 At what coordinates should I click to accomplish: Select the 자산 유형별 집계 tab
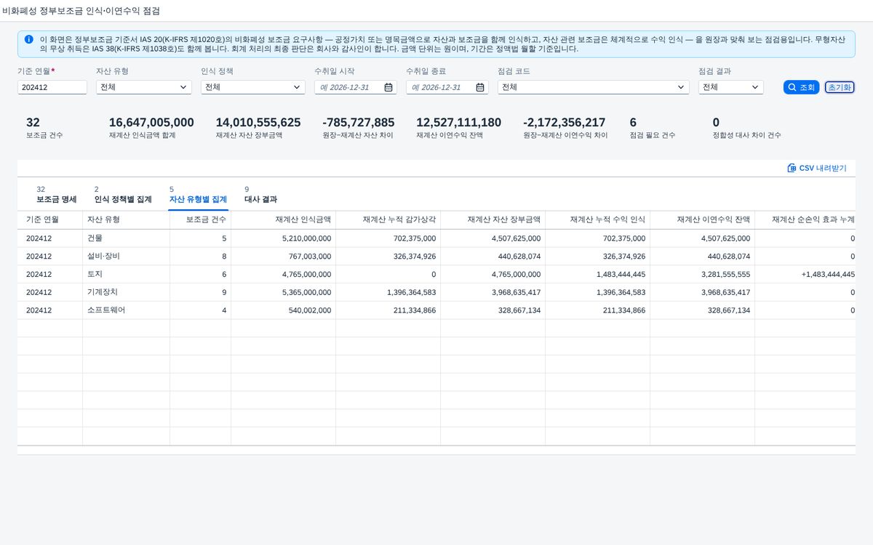coord(198,195)
